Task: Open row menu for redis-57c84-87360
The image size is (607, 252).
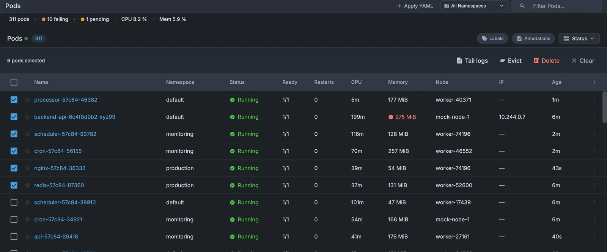Action: 594,185
